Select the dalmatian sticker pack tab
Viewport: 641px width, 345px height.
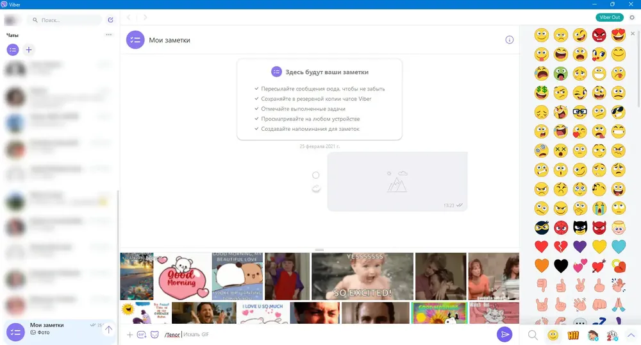(612, 335)
